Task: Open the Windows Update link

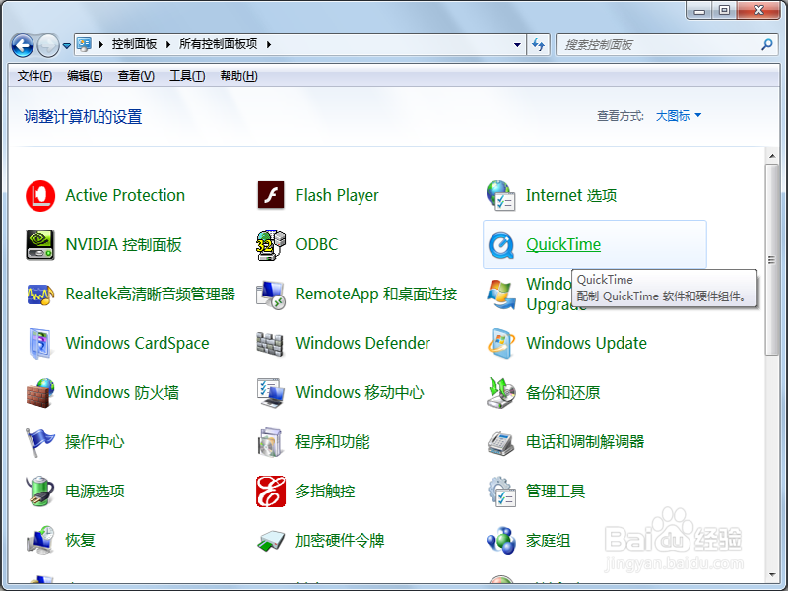Action: pyautogui.click(x=586, y=343)
